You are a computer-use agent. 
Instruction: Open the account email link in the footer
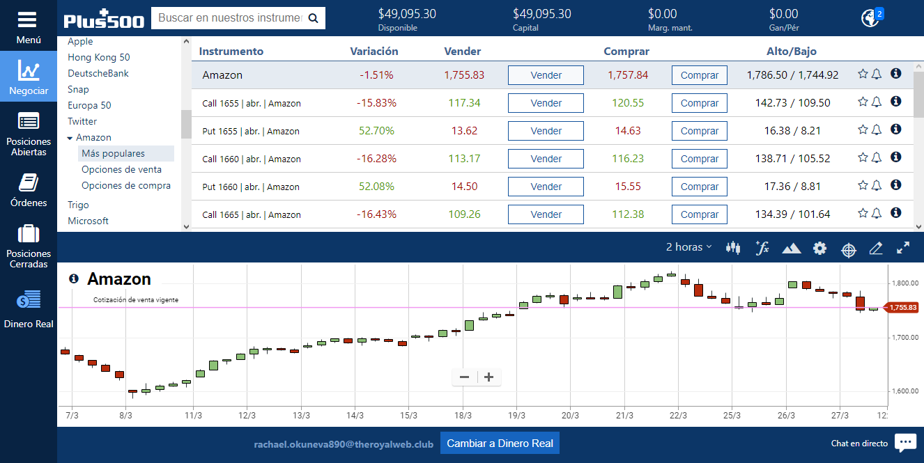click(x=344, y=444)
